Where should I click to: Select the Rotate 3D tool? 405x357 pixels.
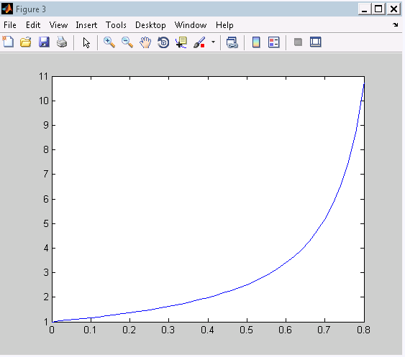click(x=163, y=42)
